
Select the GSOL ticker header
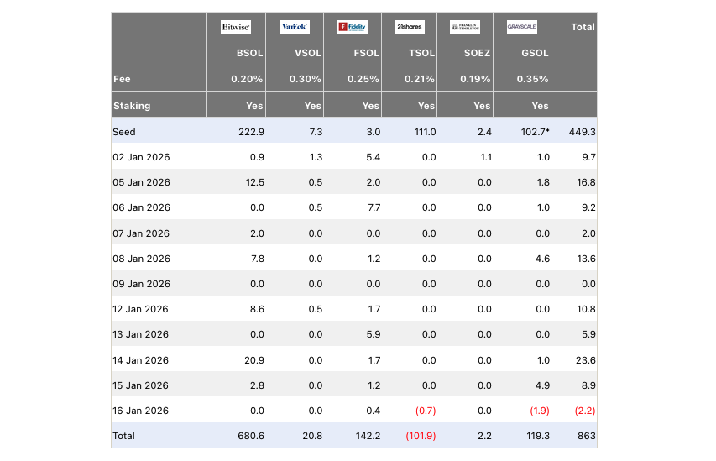click(x=535, y=53)
